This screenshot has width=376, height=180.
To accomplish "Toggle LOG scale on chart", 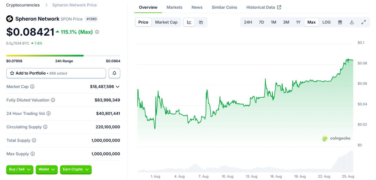I will (x=326, y=22).
